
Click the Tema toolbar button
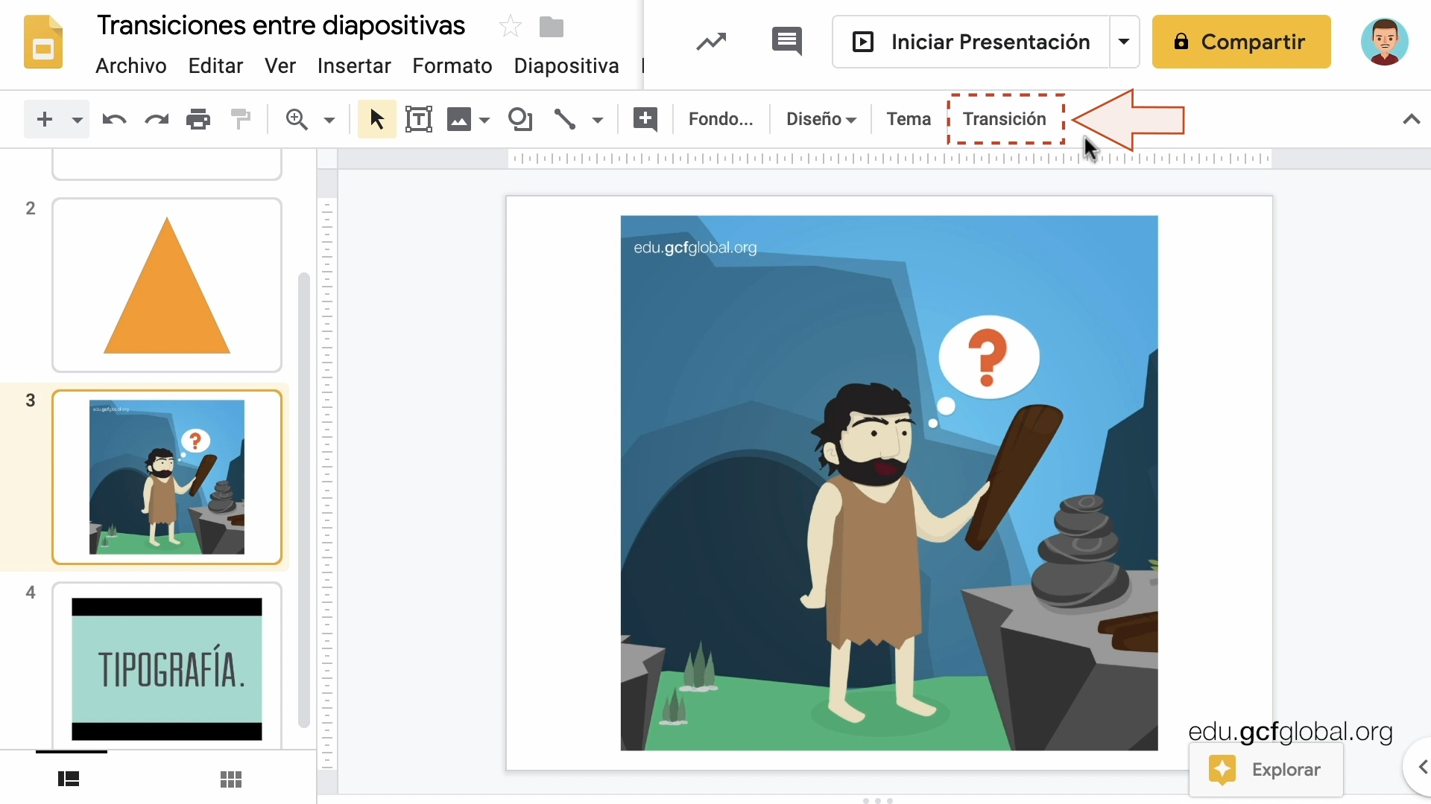tap(909, 119)
